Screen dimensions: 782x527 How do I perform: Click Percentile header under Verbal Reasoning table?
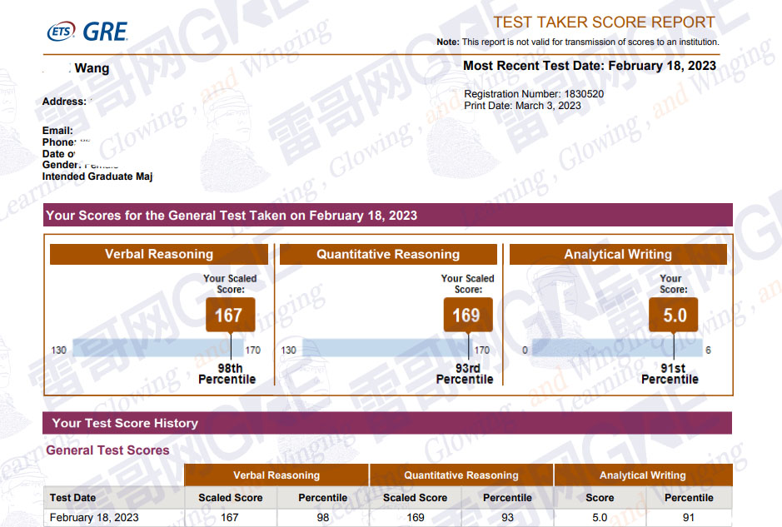click(322, 498)
